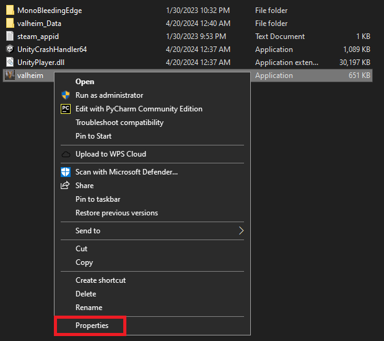Select the valheim_Data folder name
The width and height of the screenshot is (384, 341).
[x=40, y=24]
